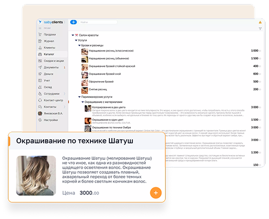Click the orange warning triangle icon
The image size is (269, 219).
260,22
